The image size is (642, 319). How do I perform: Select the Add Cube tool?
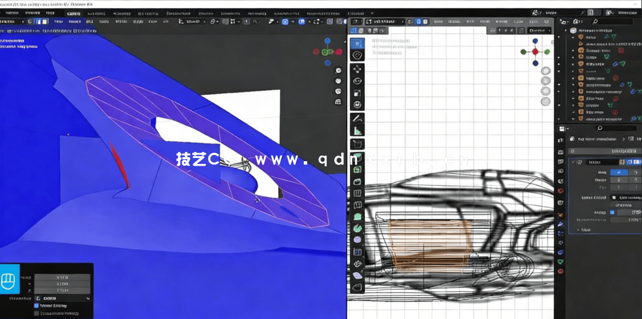coord(357,144)
